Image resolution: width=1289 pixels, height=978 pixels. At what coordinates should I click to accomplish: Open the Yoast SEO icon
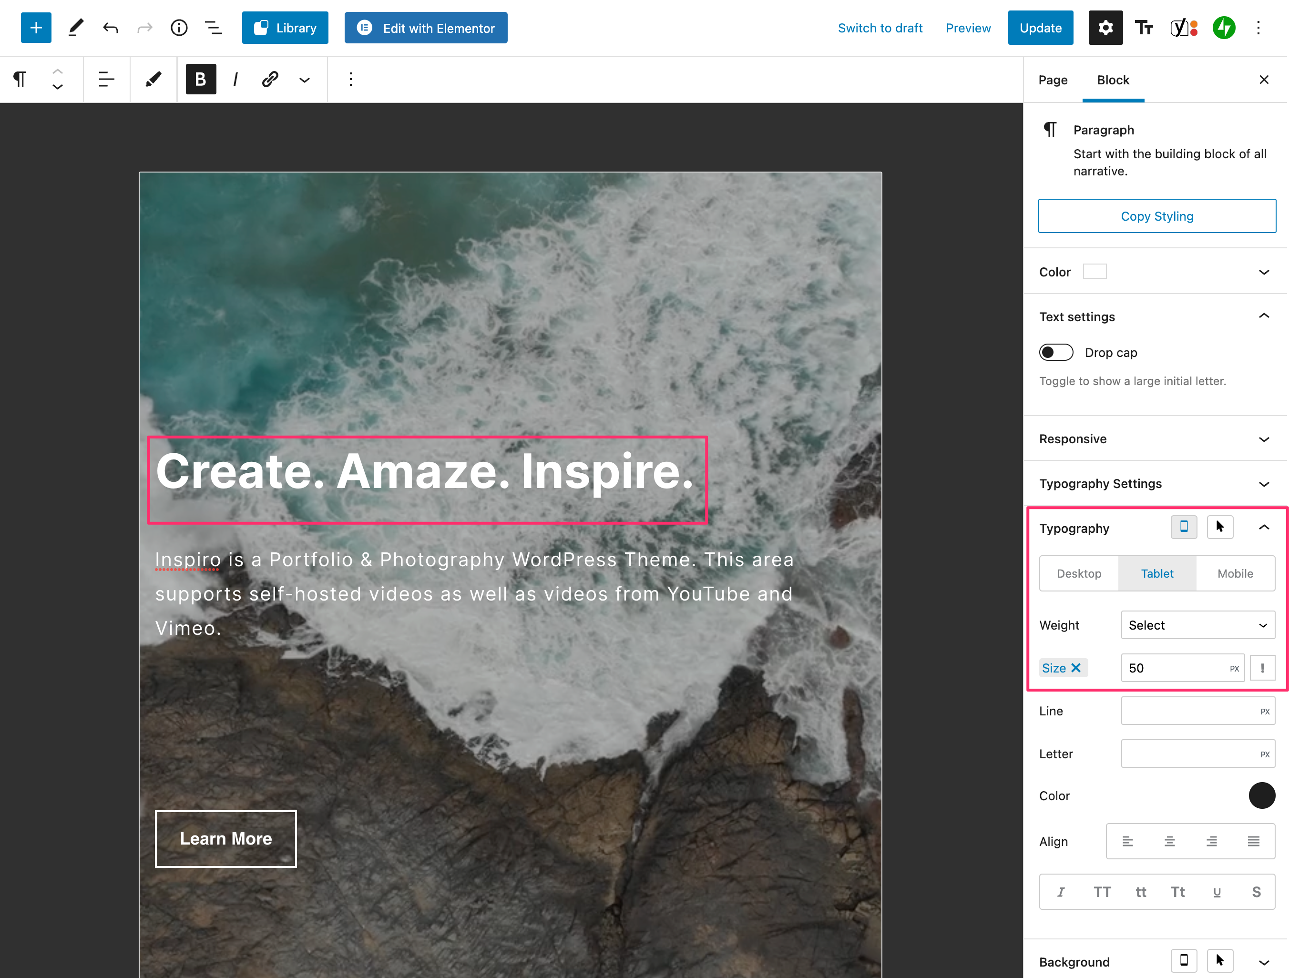(1184, 28)
